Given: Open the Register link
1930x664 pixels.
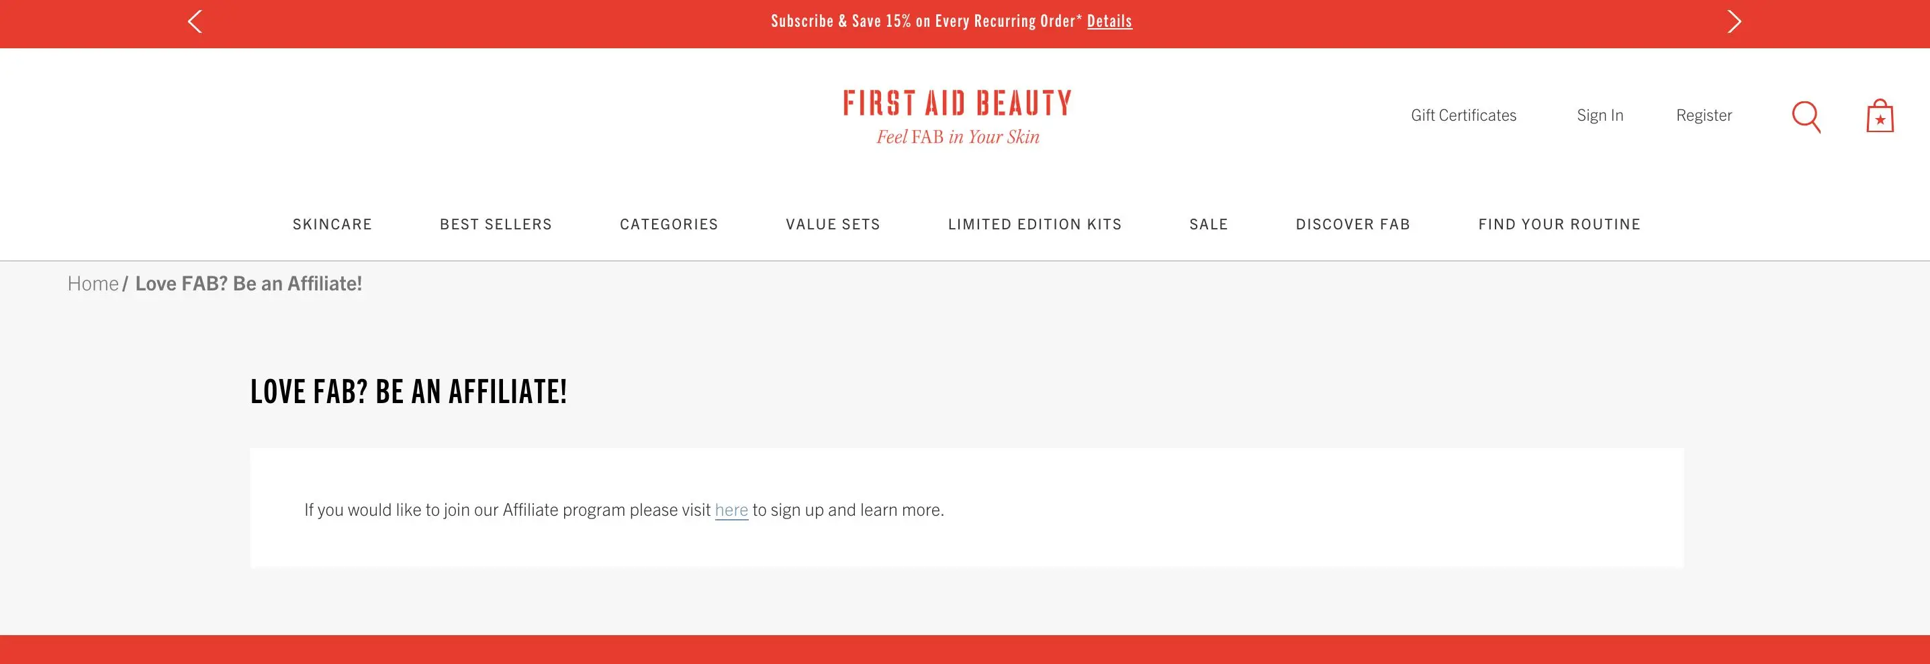Looking at the screenshot, I should (x=1703, y=115).
